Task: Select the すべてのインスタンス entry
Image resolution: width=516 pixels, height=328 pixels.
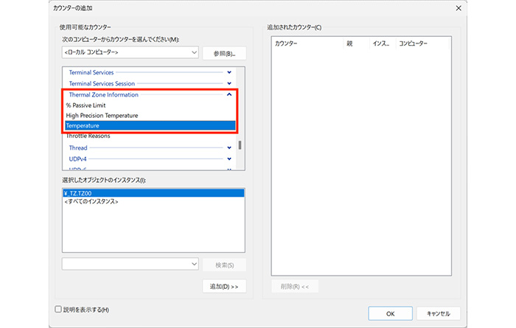Action: coord(92,201)
